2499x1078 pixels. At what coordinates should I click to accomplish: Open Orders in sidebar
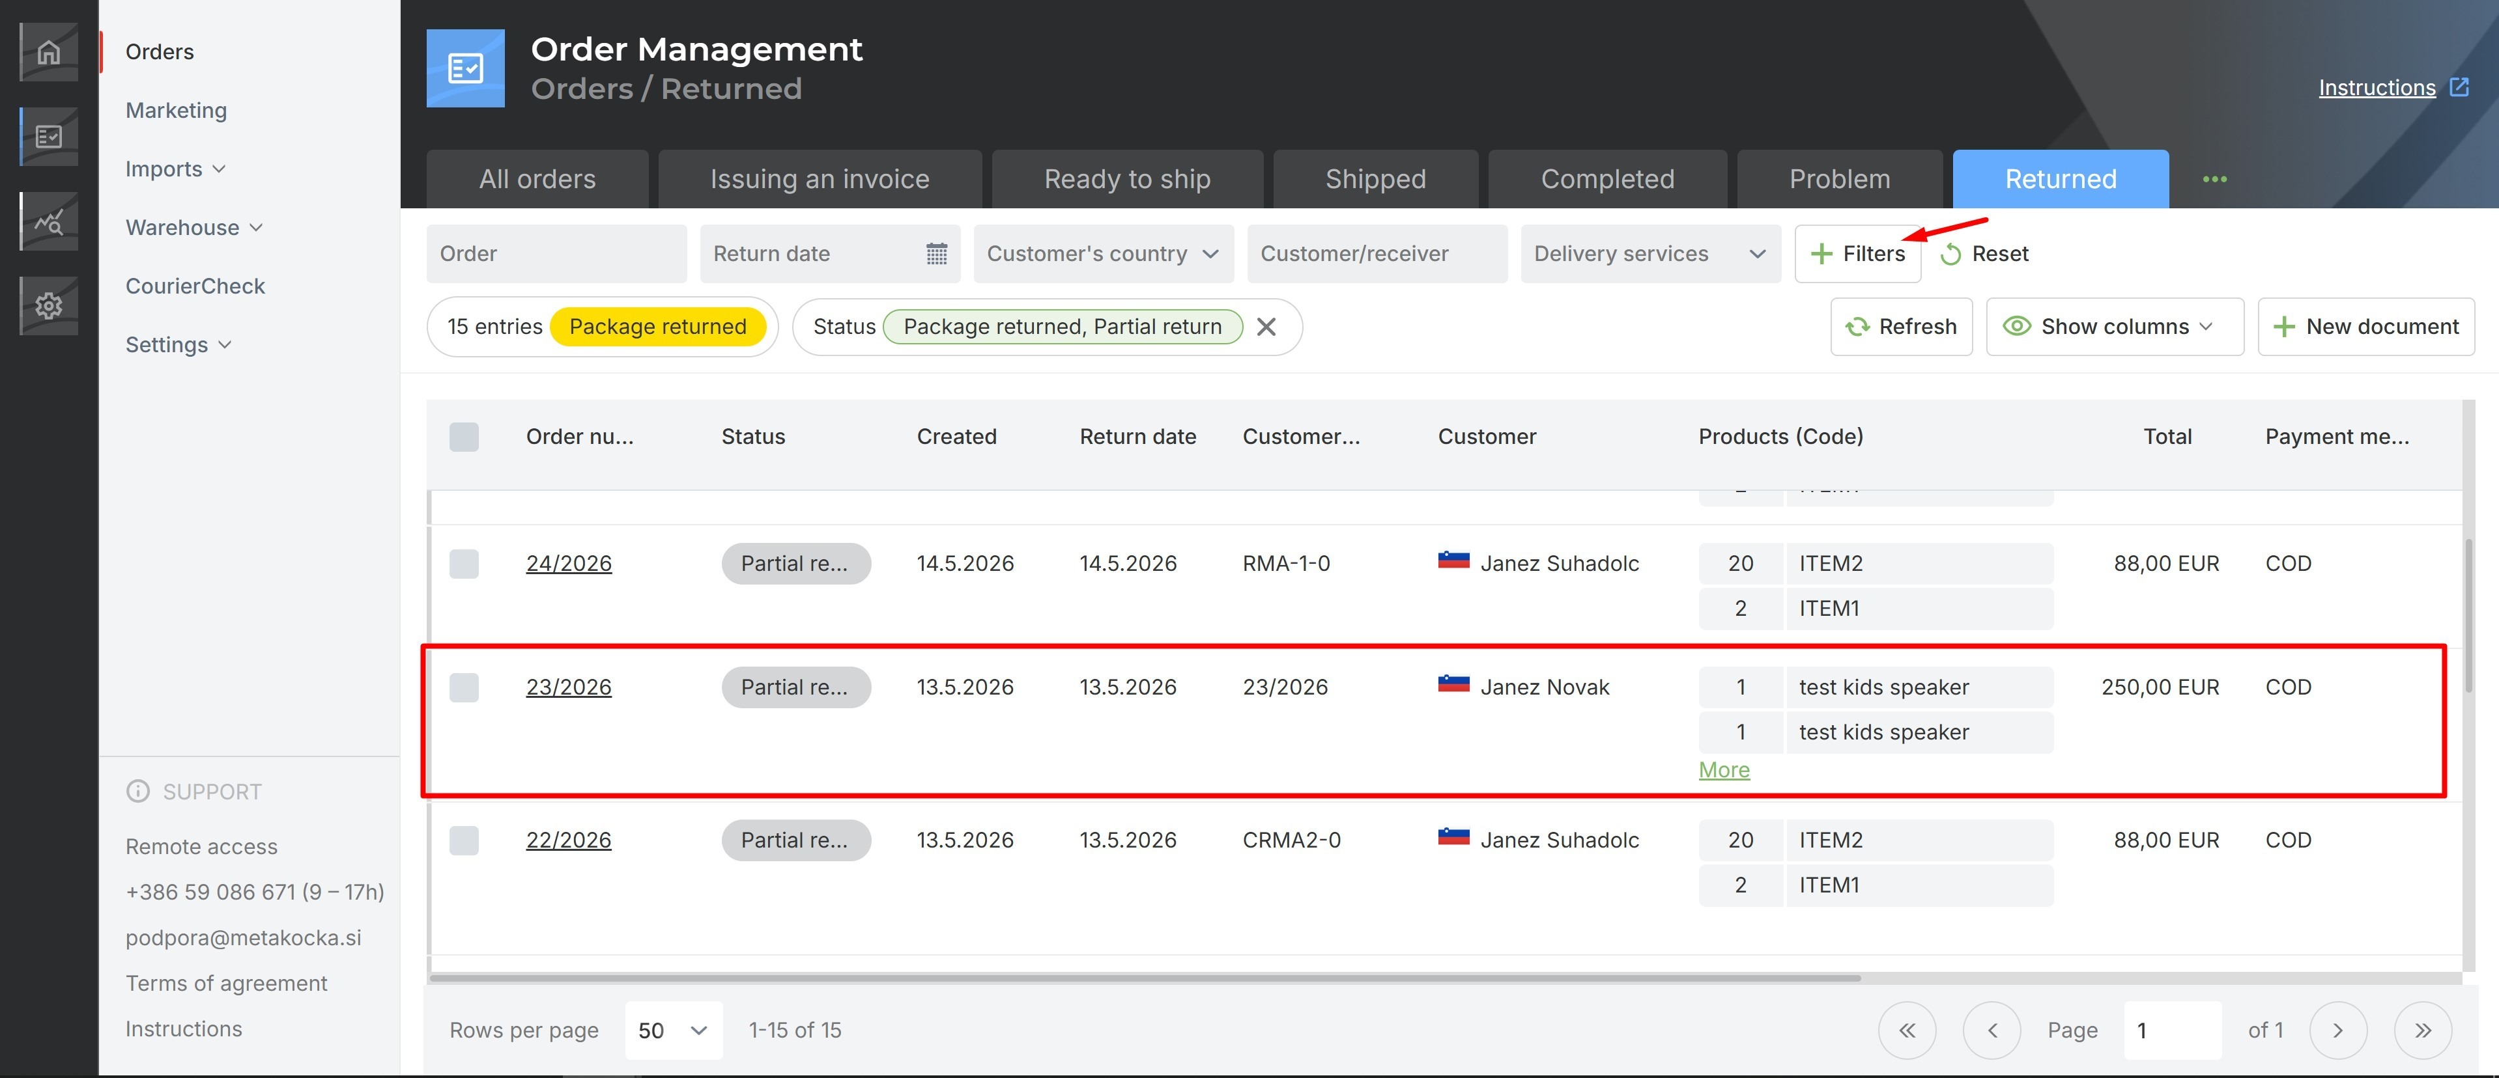point(160,52)
